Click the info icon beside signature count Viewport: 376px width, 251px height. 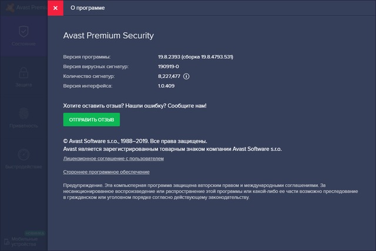pos(187,76)
